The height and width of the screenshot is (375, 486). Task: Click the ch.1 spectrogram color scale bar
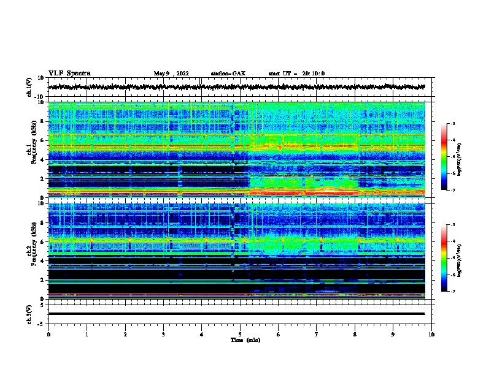tap(444, 157)
